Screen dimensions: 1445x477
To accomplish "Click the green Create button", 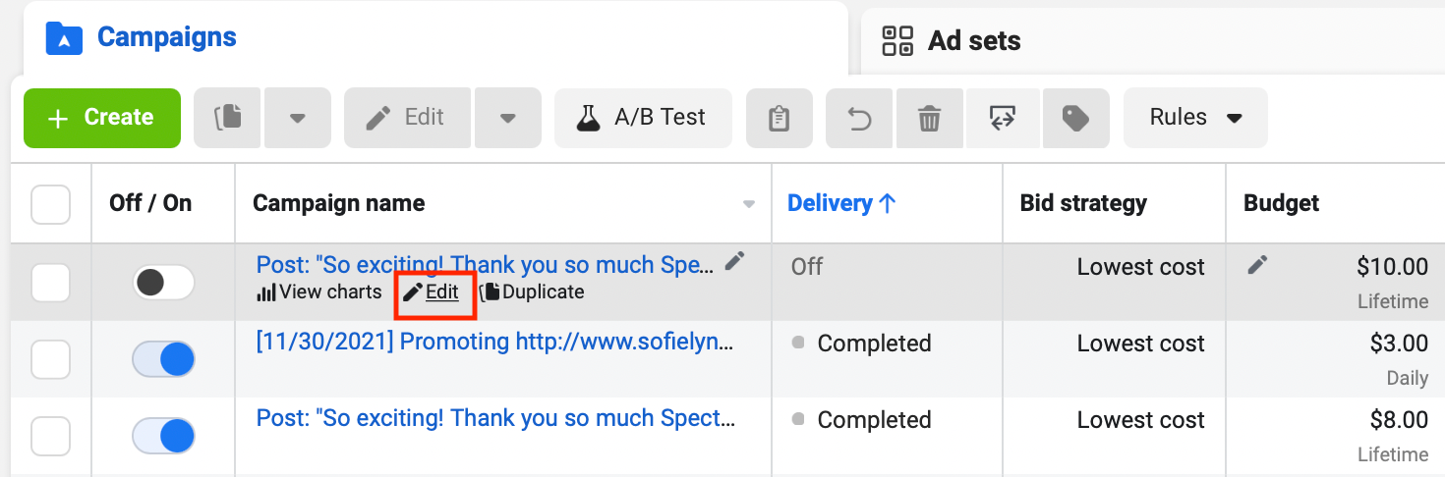I will [x=102, y=118].
